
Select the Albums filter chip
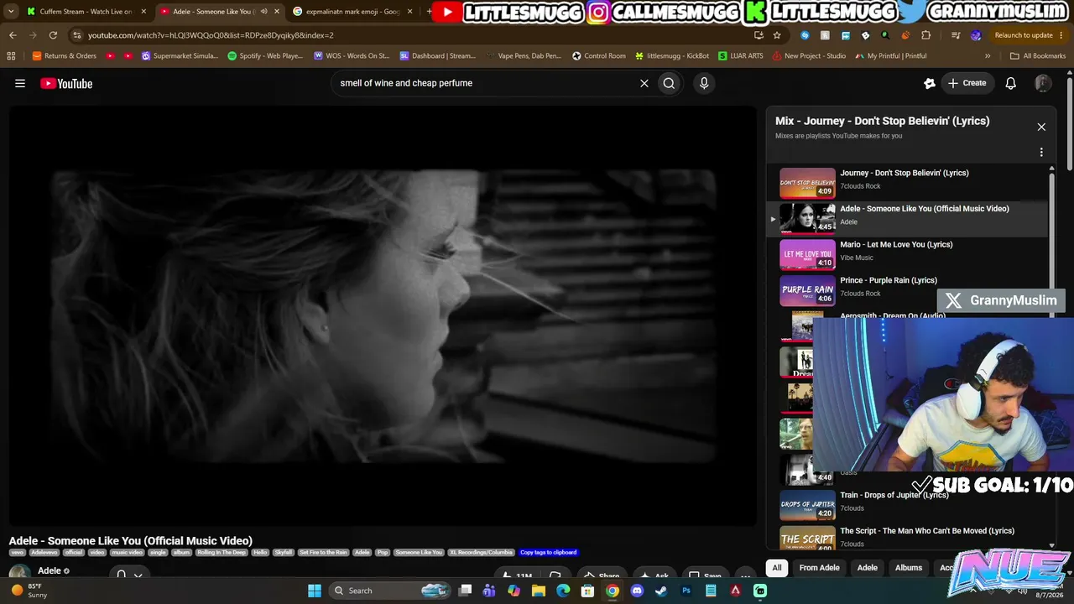point(909,568)
